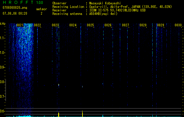Click the 0827 time marker
Image resolution: width=184 pixels, height=117 pixels.
click(x=125, y=25)
